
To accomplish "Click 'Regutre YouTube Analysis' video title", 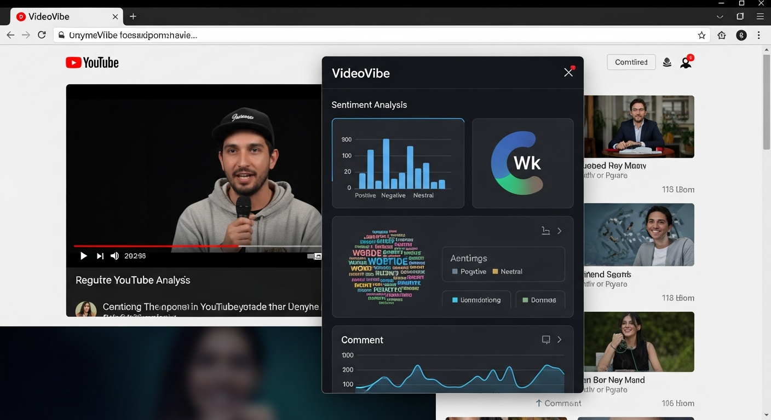I will coord(133,280).
